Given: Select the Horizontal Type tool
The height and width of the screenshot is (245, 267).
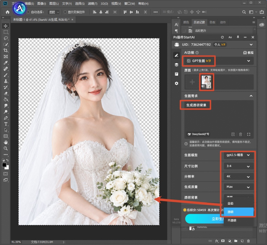Looking at the screenshot, I should pyautogui.click(x=6, y=124).
